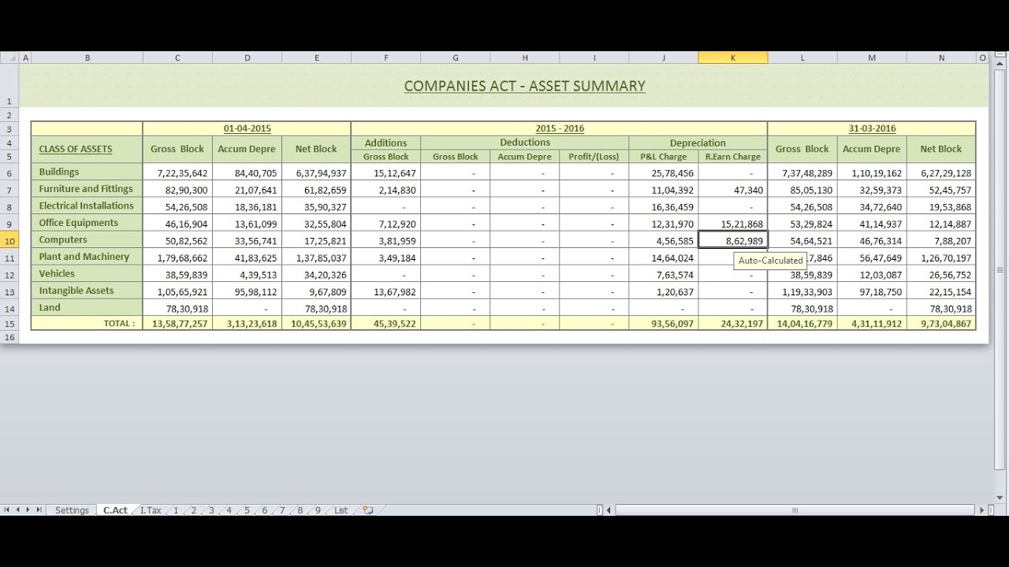Select the Furniture and Fittings row label
The height and width of the screenshot is (567, 1009).
coord(86,189)
